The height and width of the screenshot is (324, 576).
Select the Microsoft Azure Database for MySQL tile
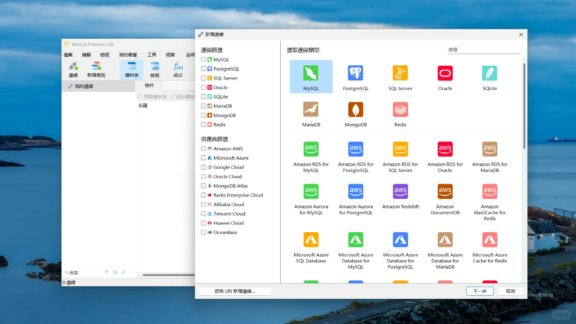(x=355, y=250)
